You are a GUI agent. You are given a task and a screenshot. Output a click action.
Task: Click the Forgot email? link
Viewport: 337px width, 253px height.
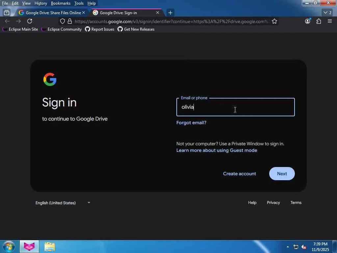(191, 123)
